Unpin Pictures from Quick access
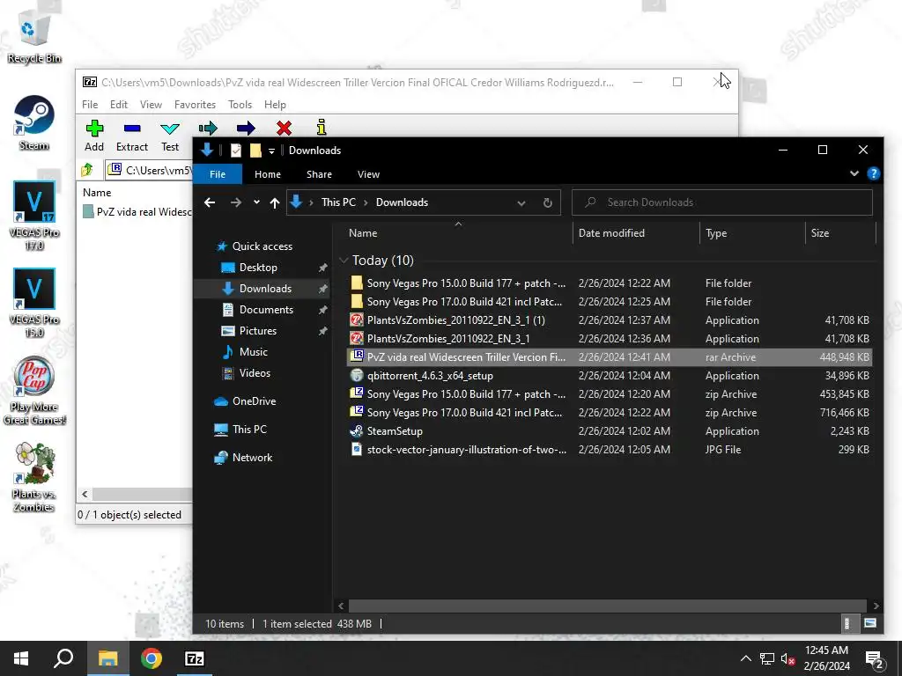Screen dimensions: 902x676 pos(322,331)
